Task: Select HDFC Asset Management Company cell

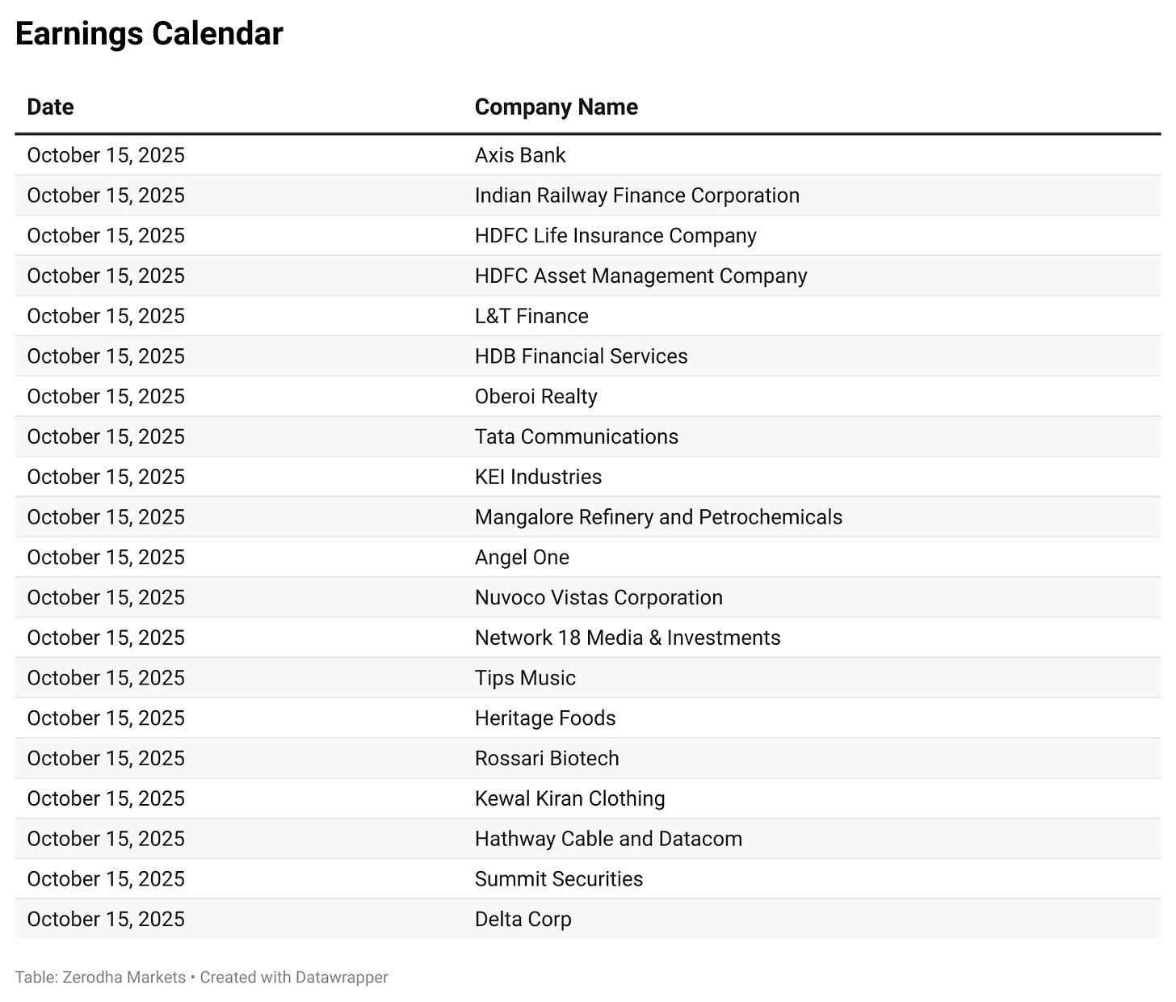Action: click(x=640, y=276)
